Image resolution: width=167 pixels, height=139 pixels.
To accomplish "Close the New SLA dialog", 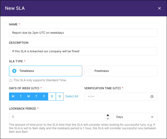I will [x=159, y=8].
